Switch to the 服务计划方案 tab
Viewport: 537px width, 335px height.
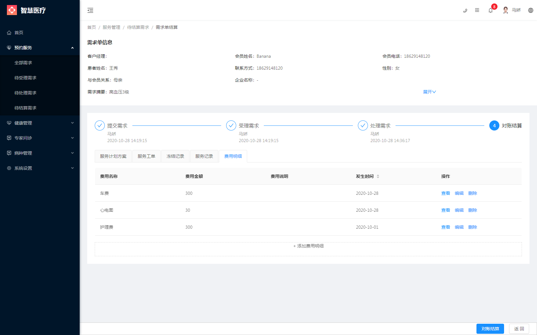pos(113,156)
